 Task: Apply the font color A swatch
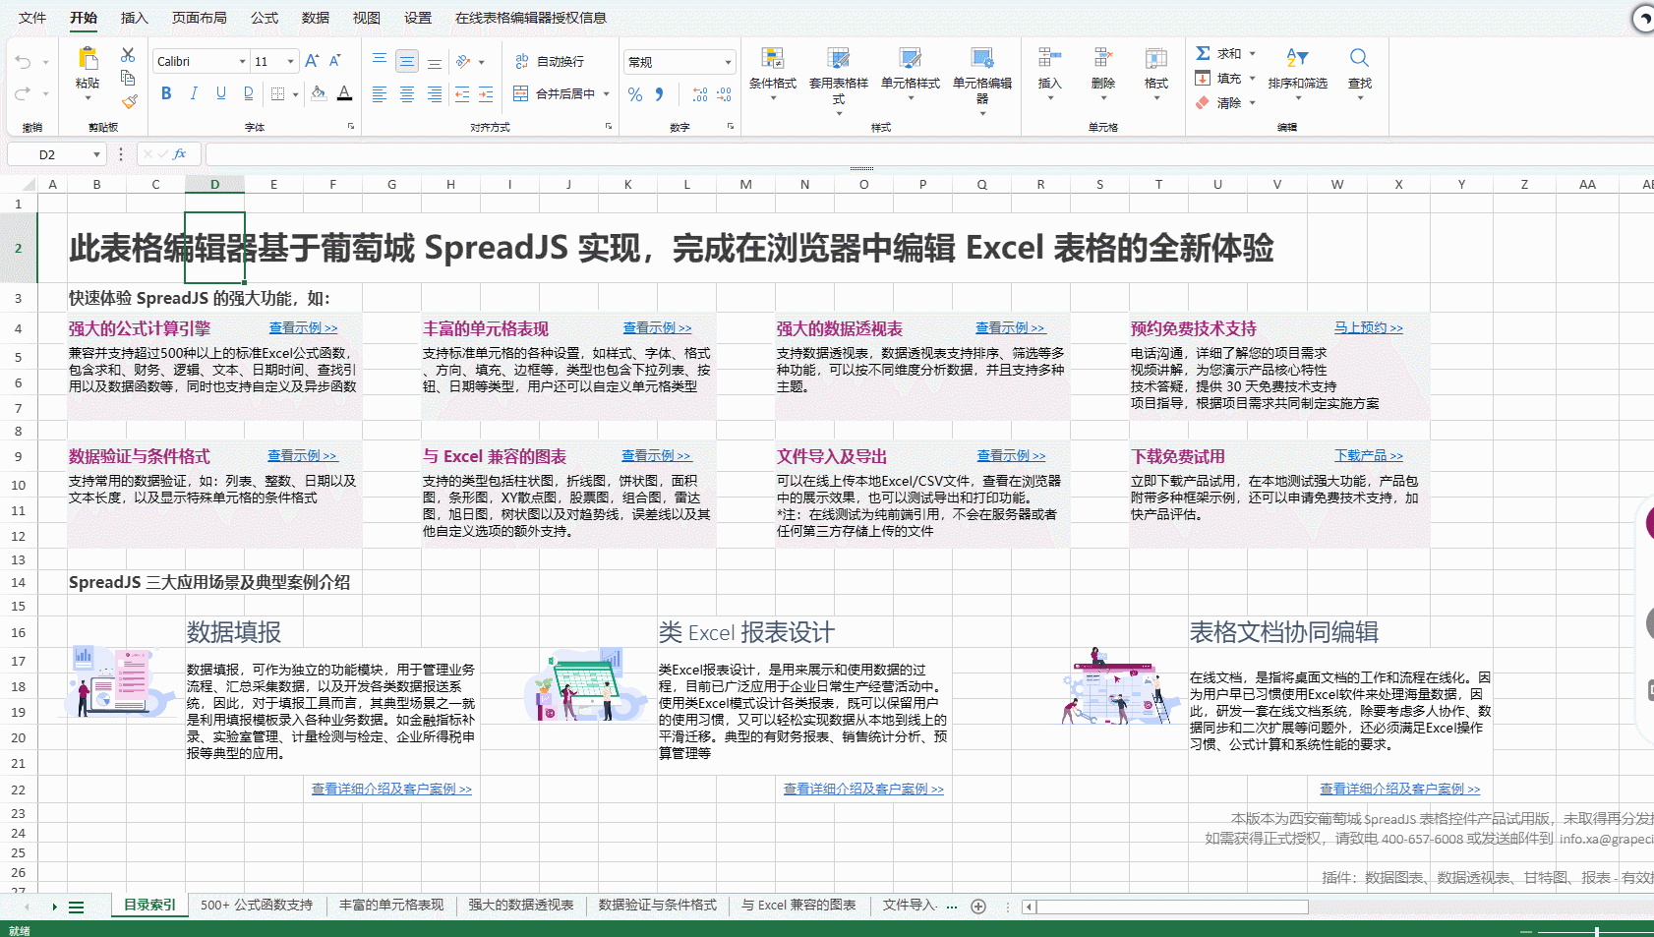(x=344, y=93)
